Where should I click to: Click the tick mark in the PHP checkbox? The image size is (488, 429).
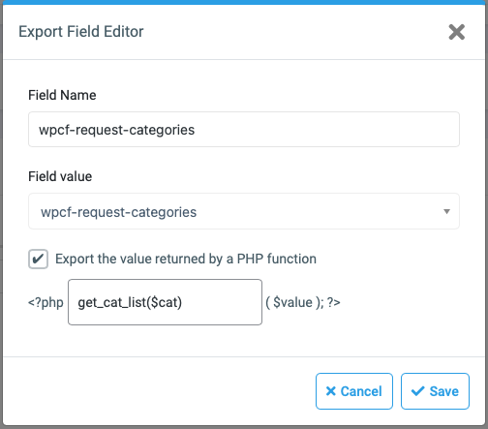(x=38, y=259)
